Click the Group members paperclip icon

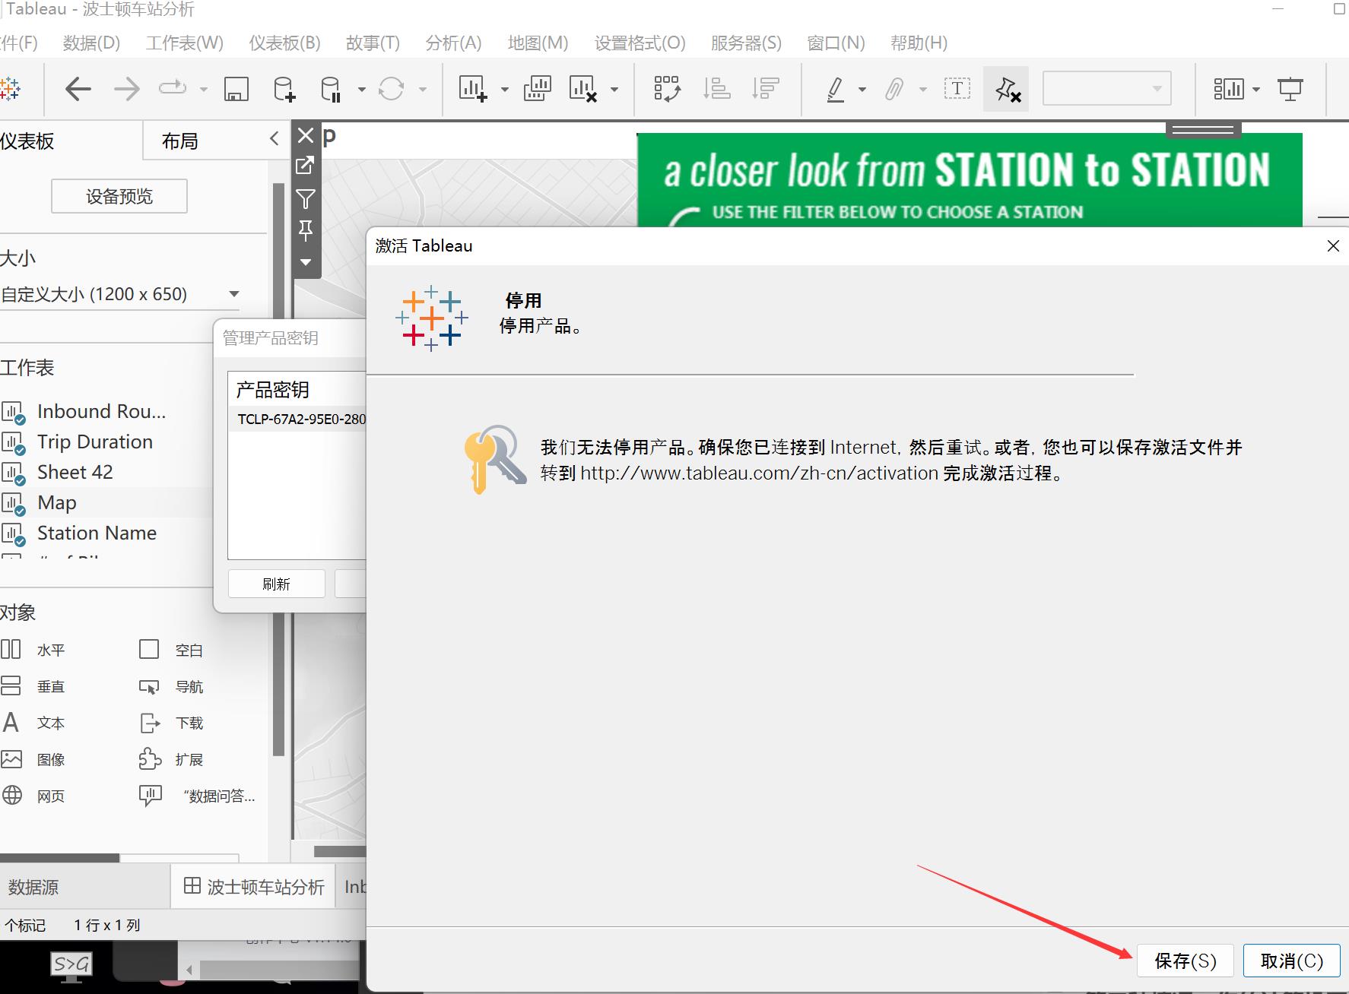[894, 89]
